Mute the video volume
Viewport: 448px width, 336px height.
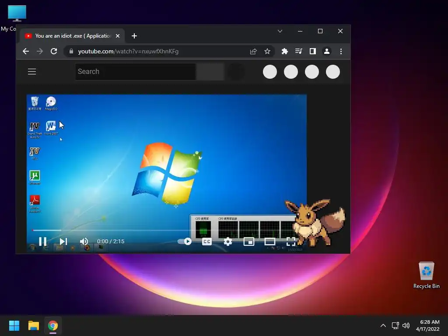pos(84,241)
